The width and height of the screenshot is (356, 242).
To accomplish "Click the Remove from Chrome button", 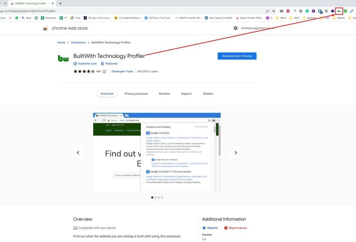I will coord(237,56).
